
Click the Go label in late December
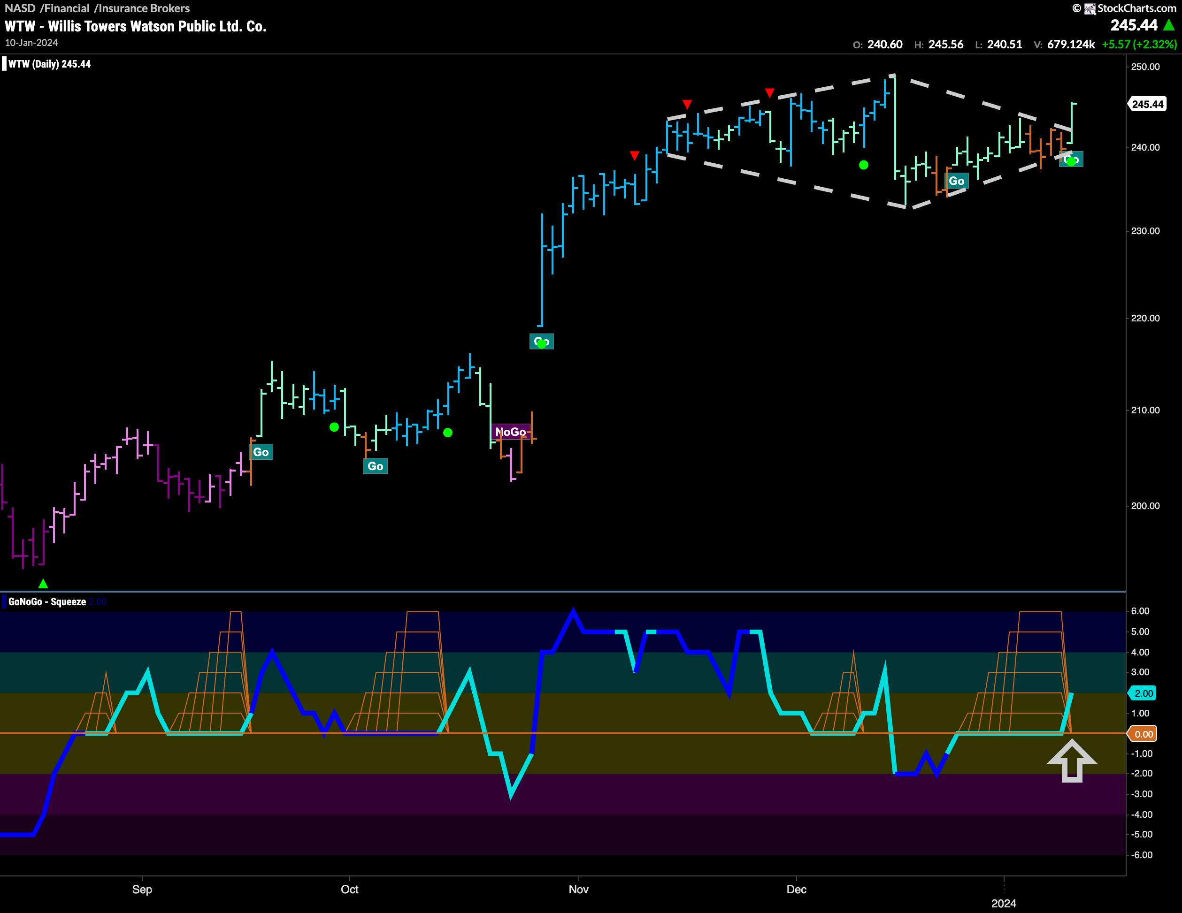coord(956,181)
